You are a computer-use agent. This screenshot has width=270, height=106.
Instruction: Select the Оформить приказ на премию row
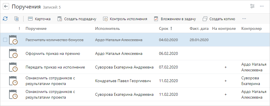point(135,53)
